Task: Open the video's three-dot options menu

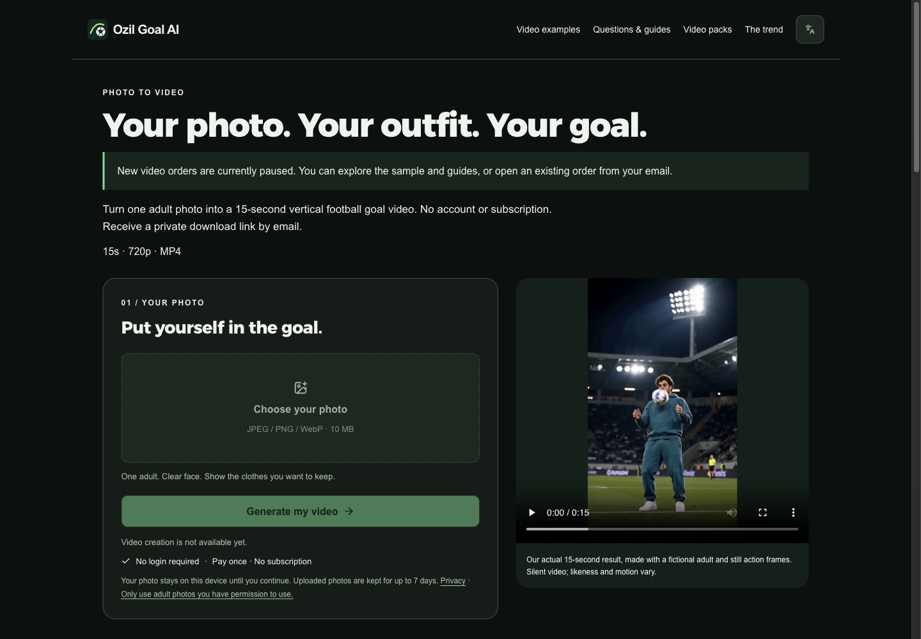Action: 793,512
